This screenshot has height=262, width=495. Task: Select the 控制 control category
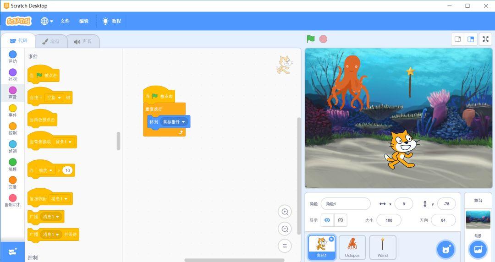coord(13,129)
